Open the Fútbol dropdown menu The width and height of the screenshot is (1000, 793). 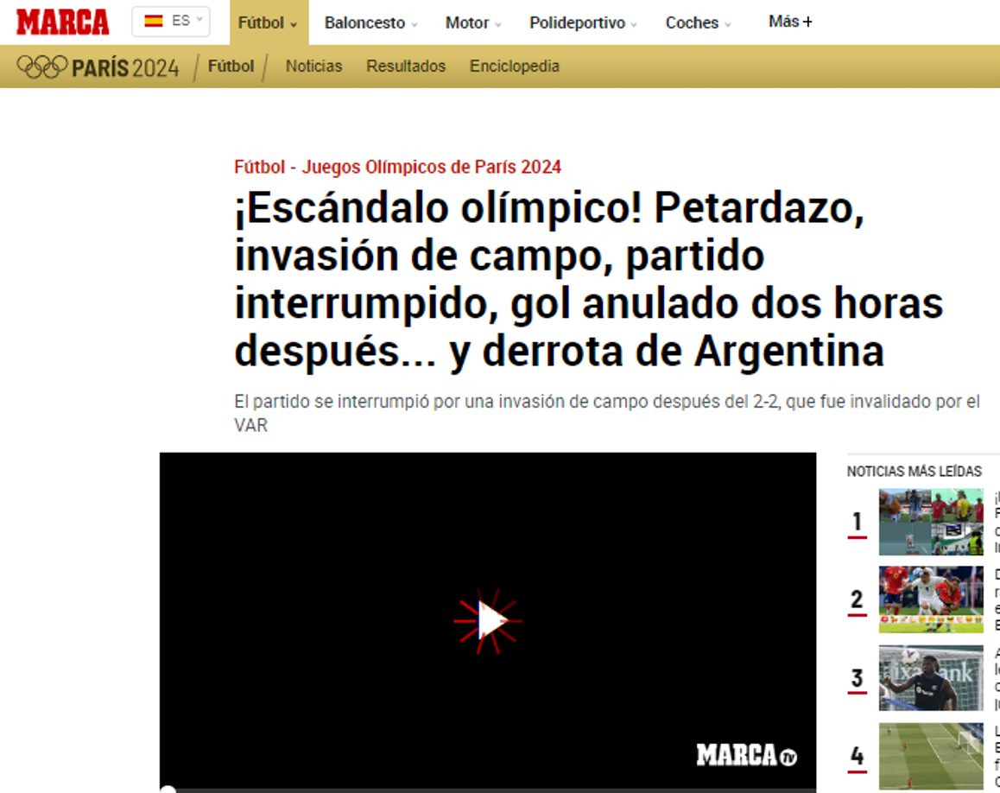267,22
